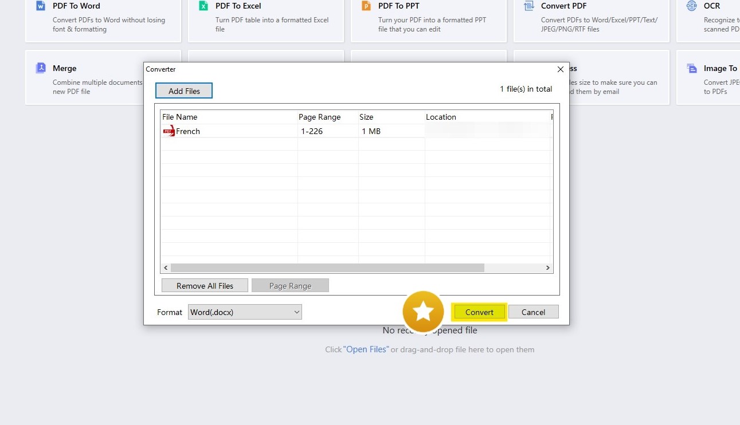The height and width of the screenshot is (425, 740).
Task: Click the Size column header
Action: point(391,117)
